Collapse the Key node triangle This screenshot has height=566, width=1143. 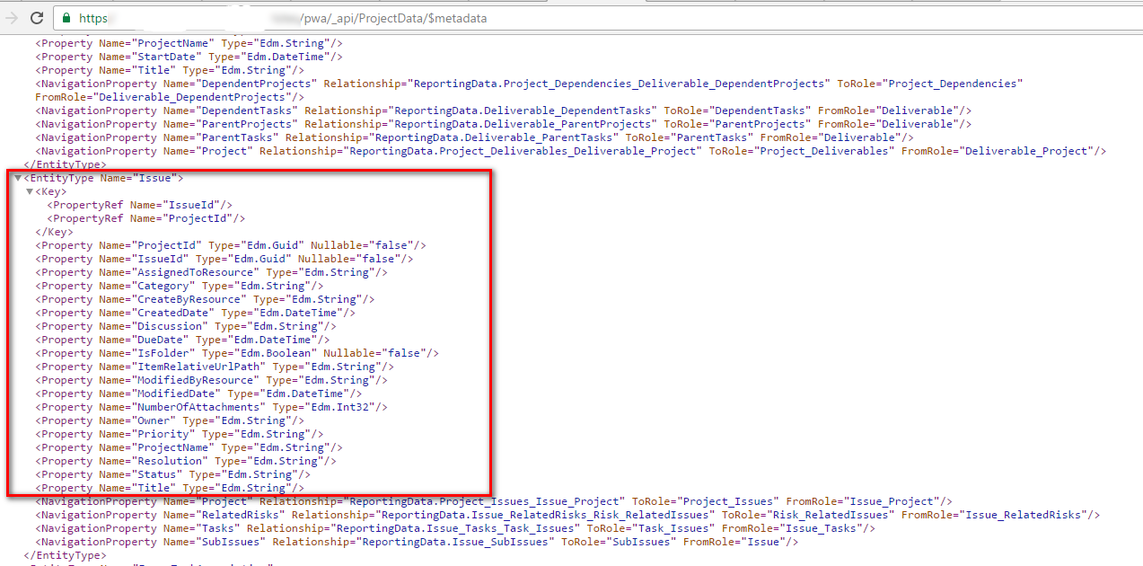point(30,191)
